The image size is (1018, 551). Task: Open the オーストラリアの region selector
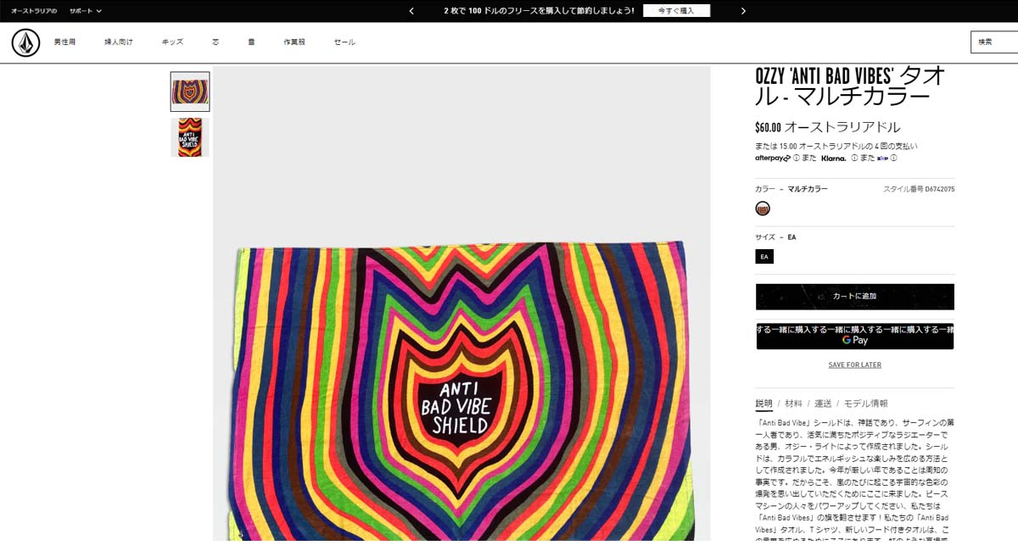(x=34, y=11)
